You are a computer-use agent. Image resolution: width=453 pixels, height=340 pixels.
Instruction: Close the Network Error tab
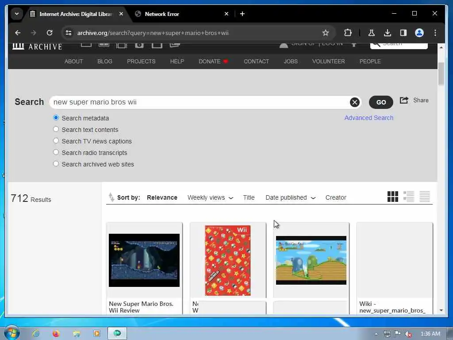pos(226,14)
